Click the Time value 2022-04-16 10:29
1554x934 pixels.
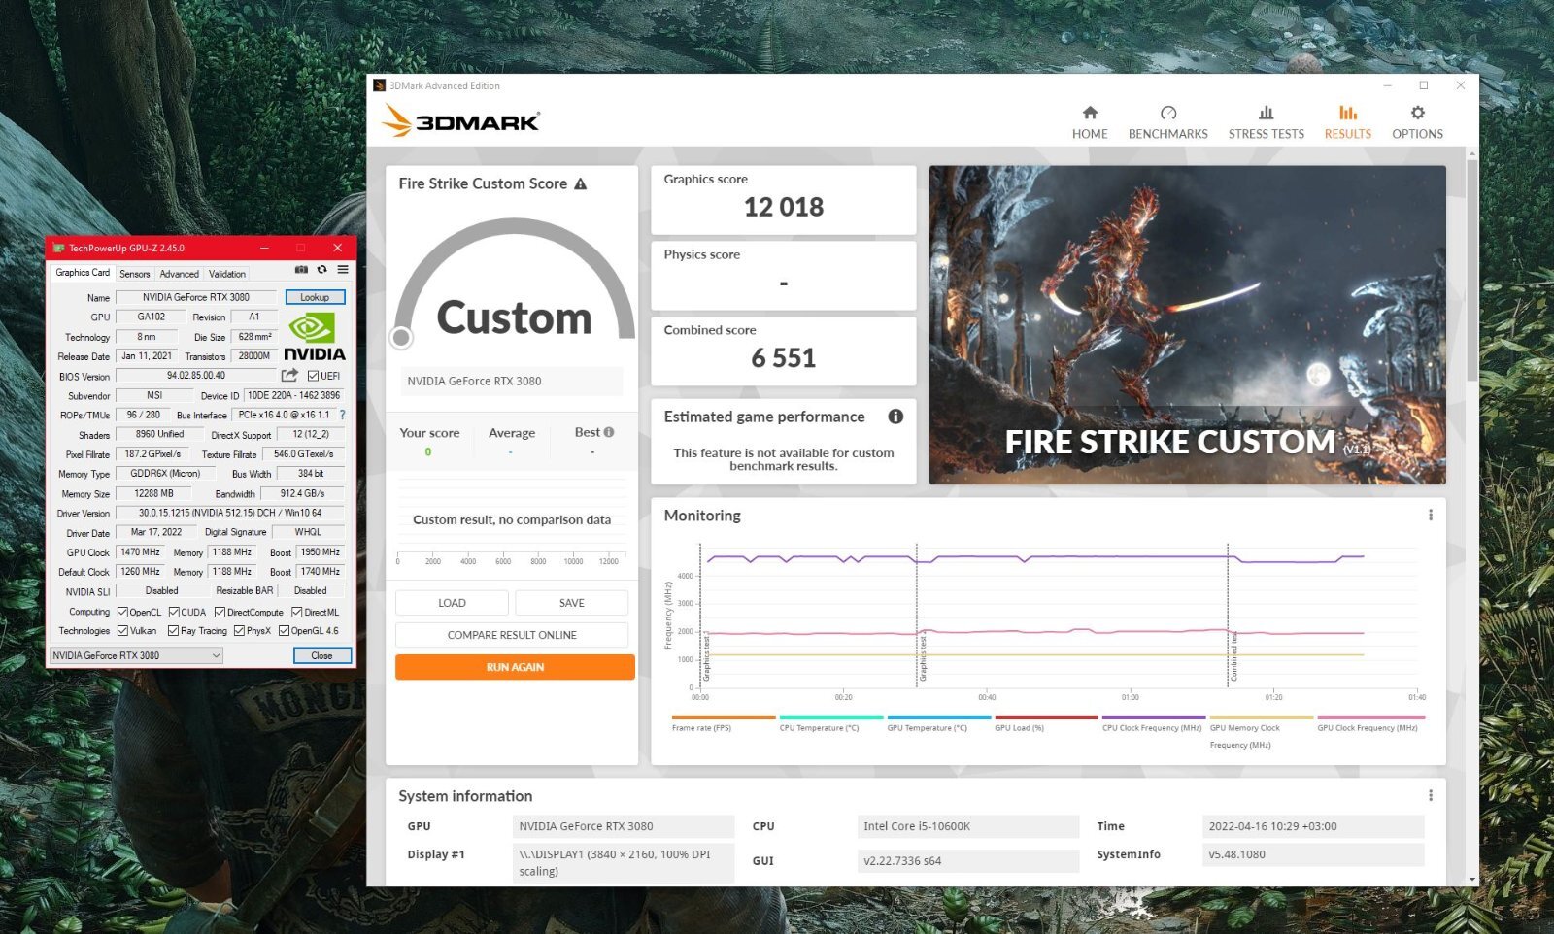[1313, 826]
